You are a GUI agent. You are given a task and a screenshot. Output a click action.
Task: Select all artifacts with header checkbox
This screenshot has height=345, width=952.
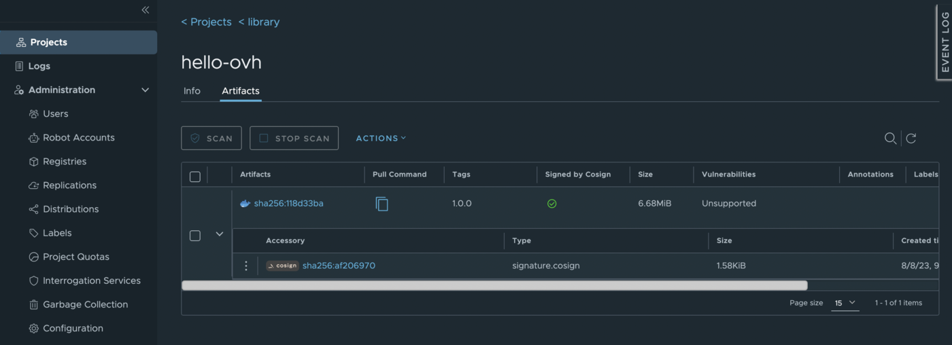tap(195, 177)
